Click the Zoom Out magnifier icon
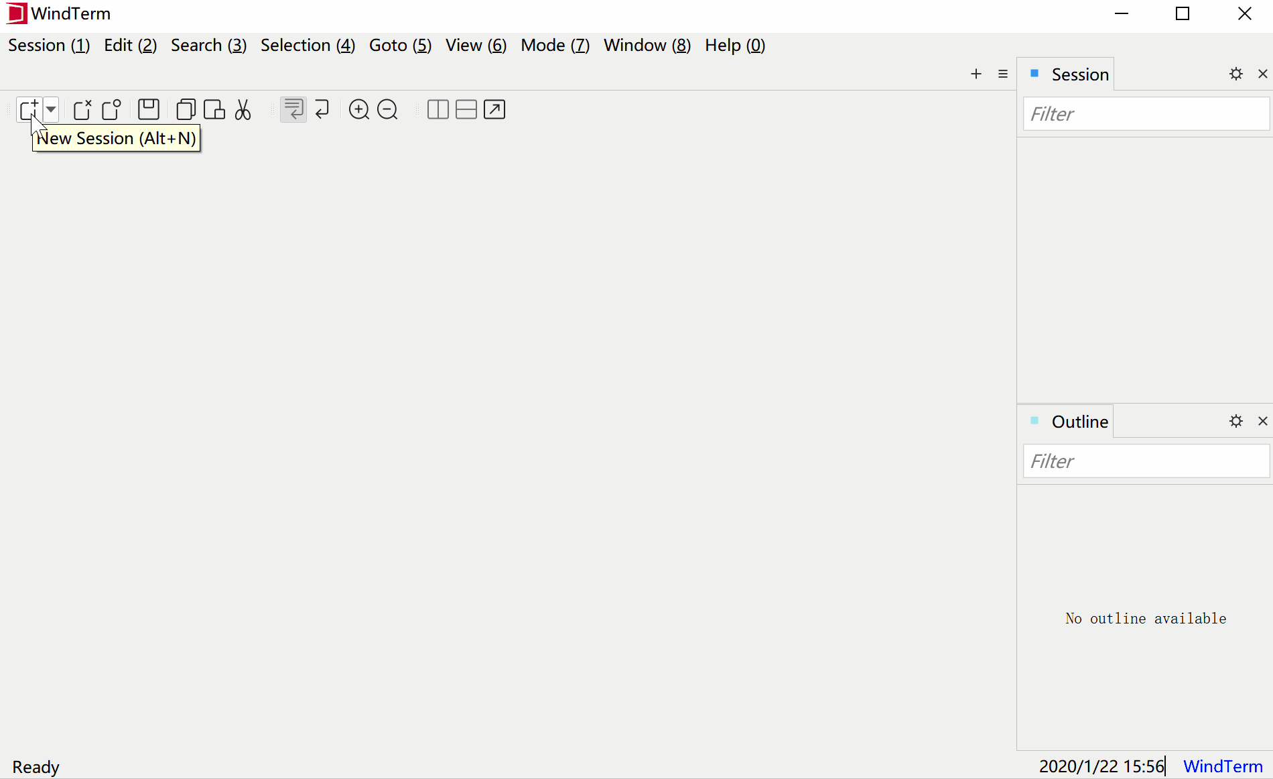Screen dimensions: 1273x779 coord(388,109)
